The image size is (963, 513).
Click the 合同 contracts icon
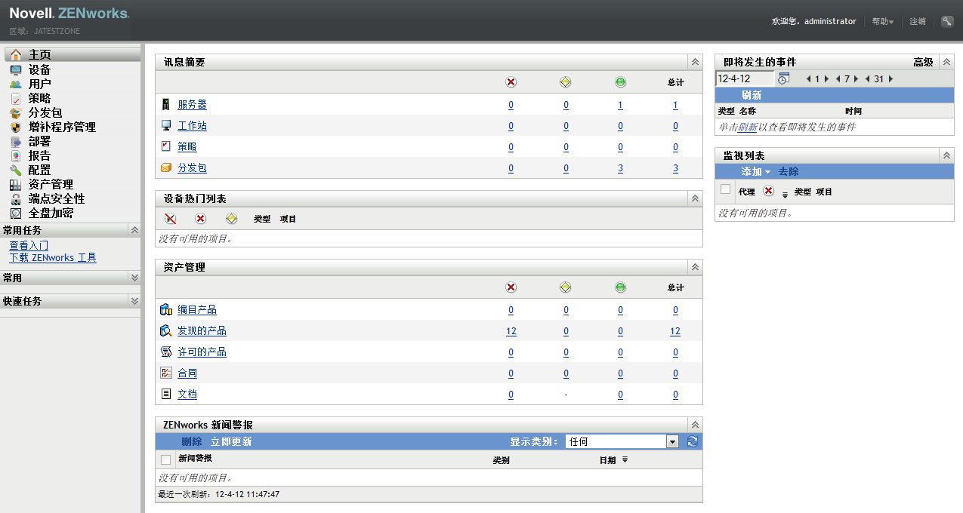click(166, 373)
